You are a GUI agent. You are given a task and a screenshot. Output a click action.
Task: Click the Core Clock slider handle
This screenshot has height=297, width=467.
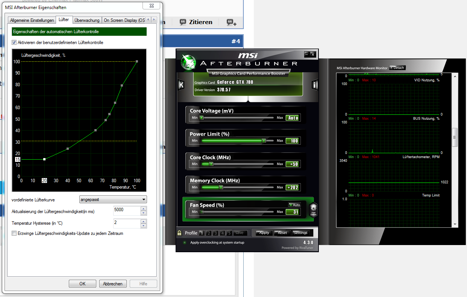[211, 164]
